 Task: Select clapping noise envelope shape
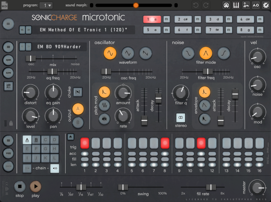click(x=205, y=119)
